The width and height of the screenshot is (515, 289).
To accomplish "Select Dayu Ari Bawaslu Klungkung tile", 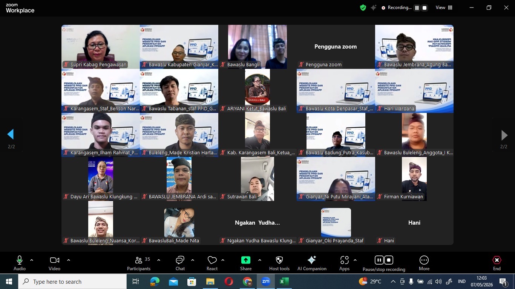I will (x=101, y=179).
